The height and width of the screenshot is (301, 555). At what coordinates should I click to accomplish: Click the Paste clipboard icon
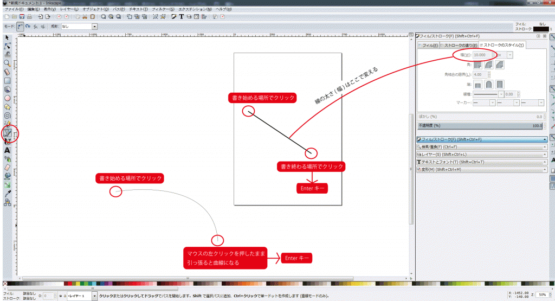point(92,17)
